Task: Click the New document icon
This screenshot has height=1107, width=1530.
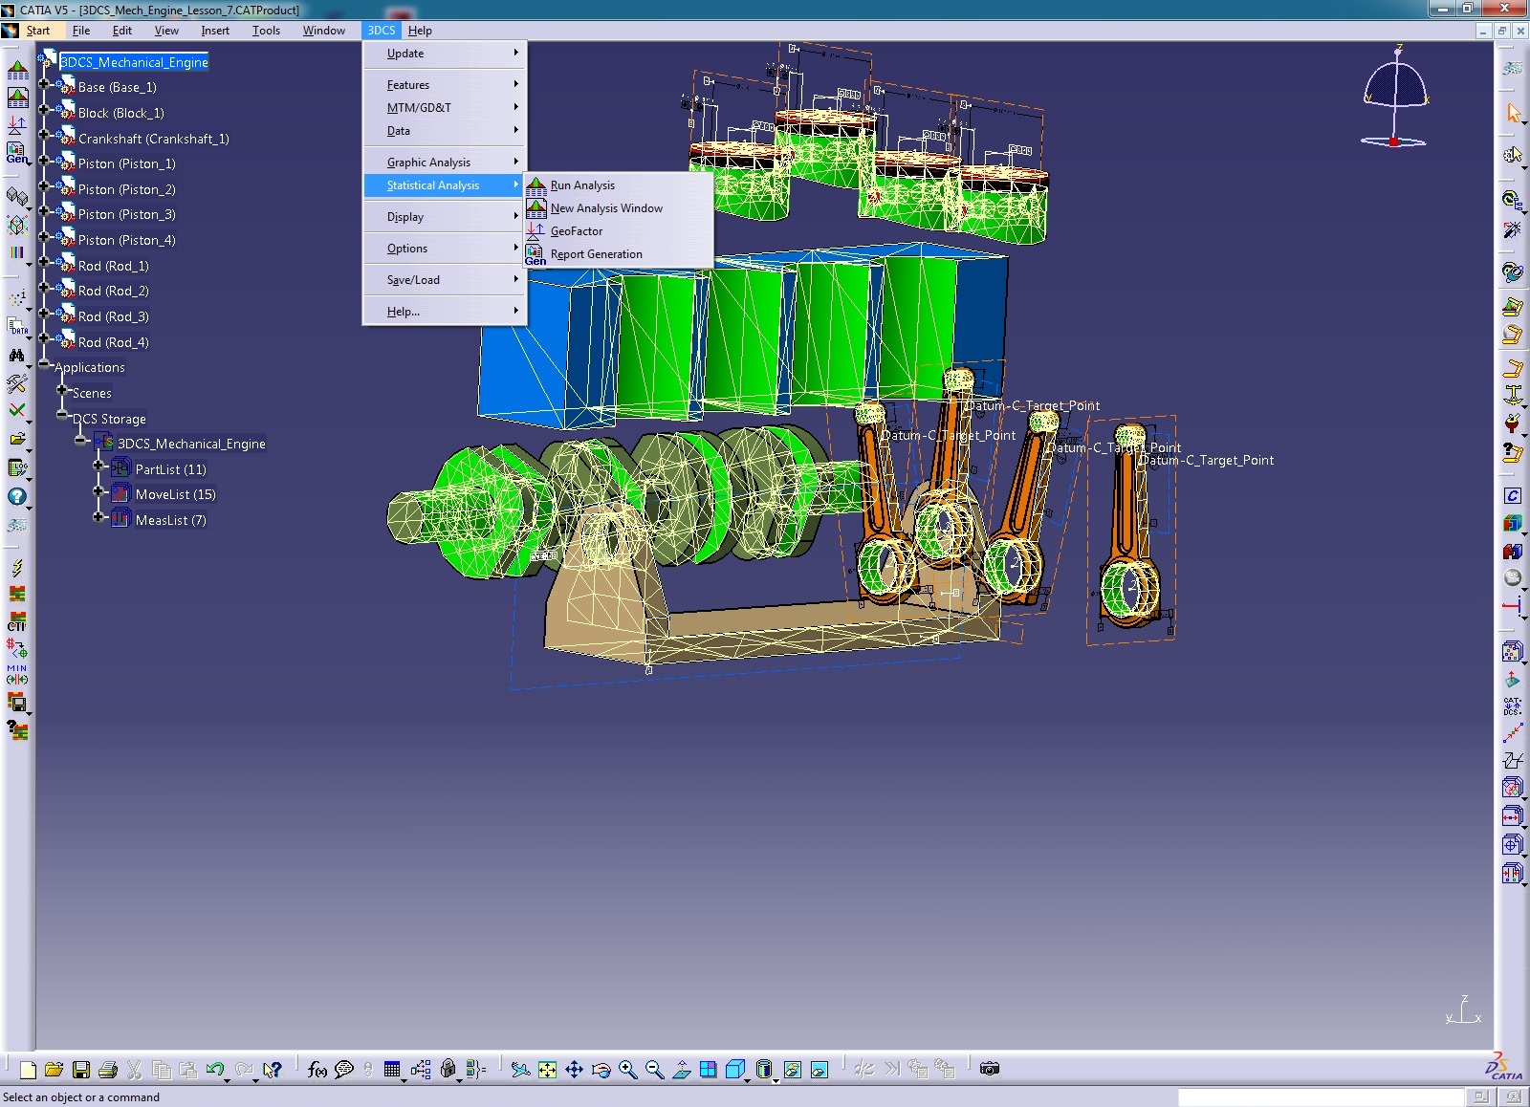Action: (x=27, y=1070)
